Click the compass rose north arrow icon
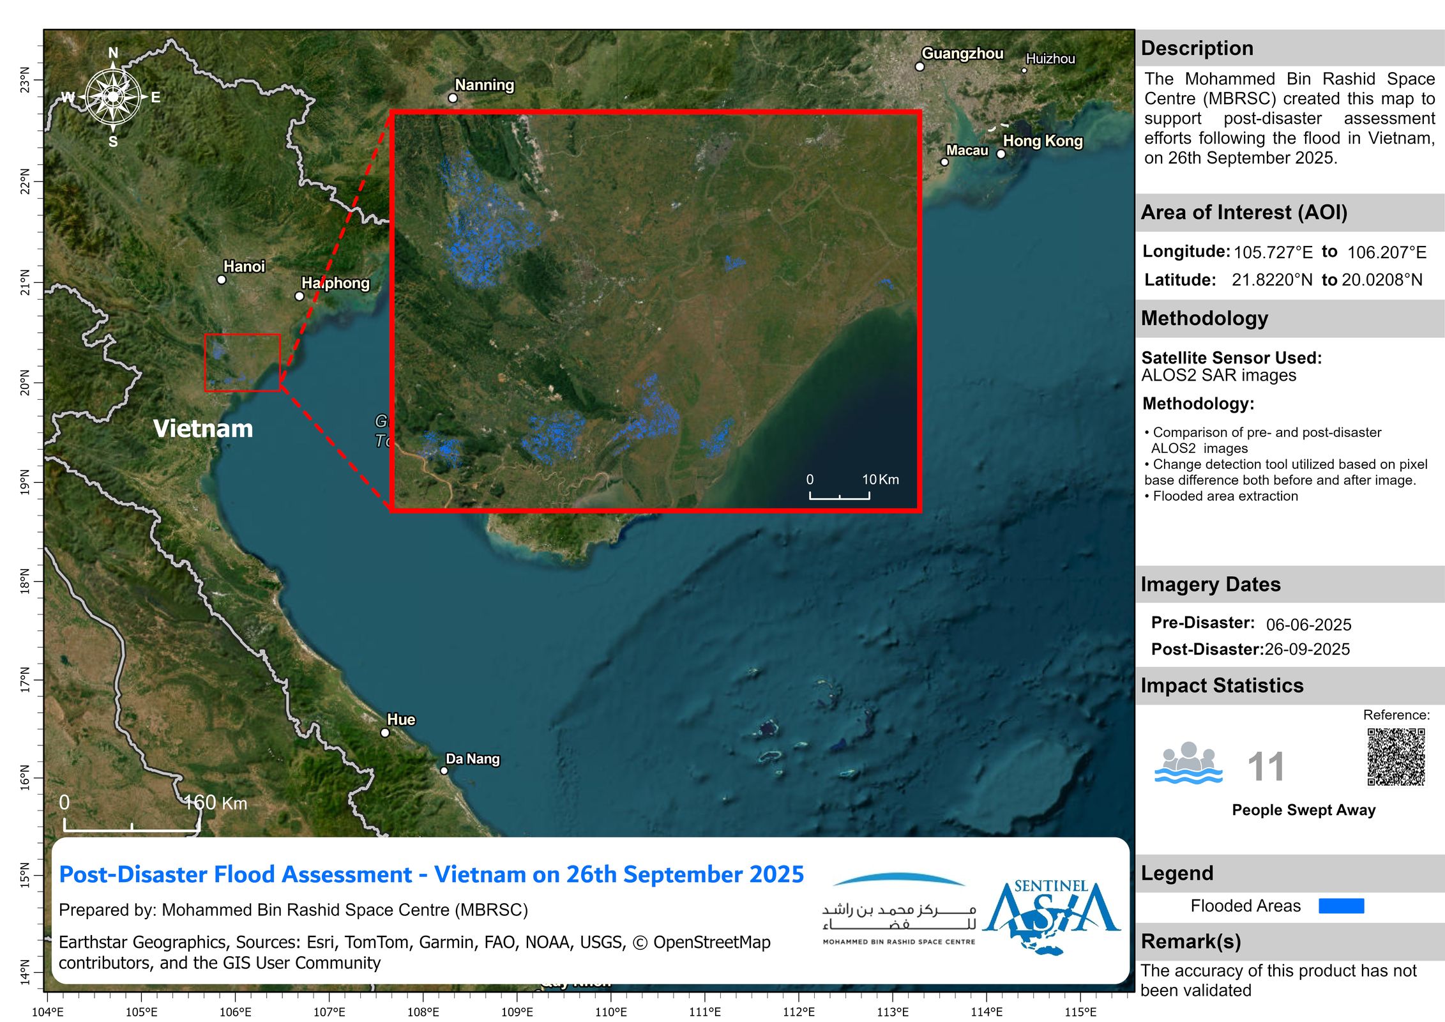The height and width of the screenshot is (1022, 1445). [x=113, y=97]
